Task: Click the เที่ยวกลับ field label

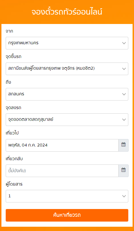Action: [14, 159]
